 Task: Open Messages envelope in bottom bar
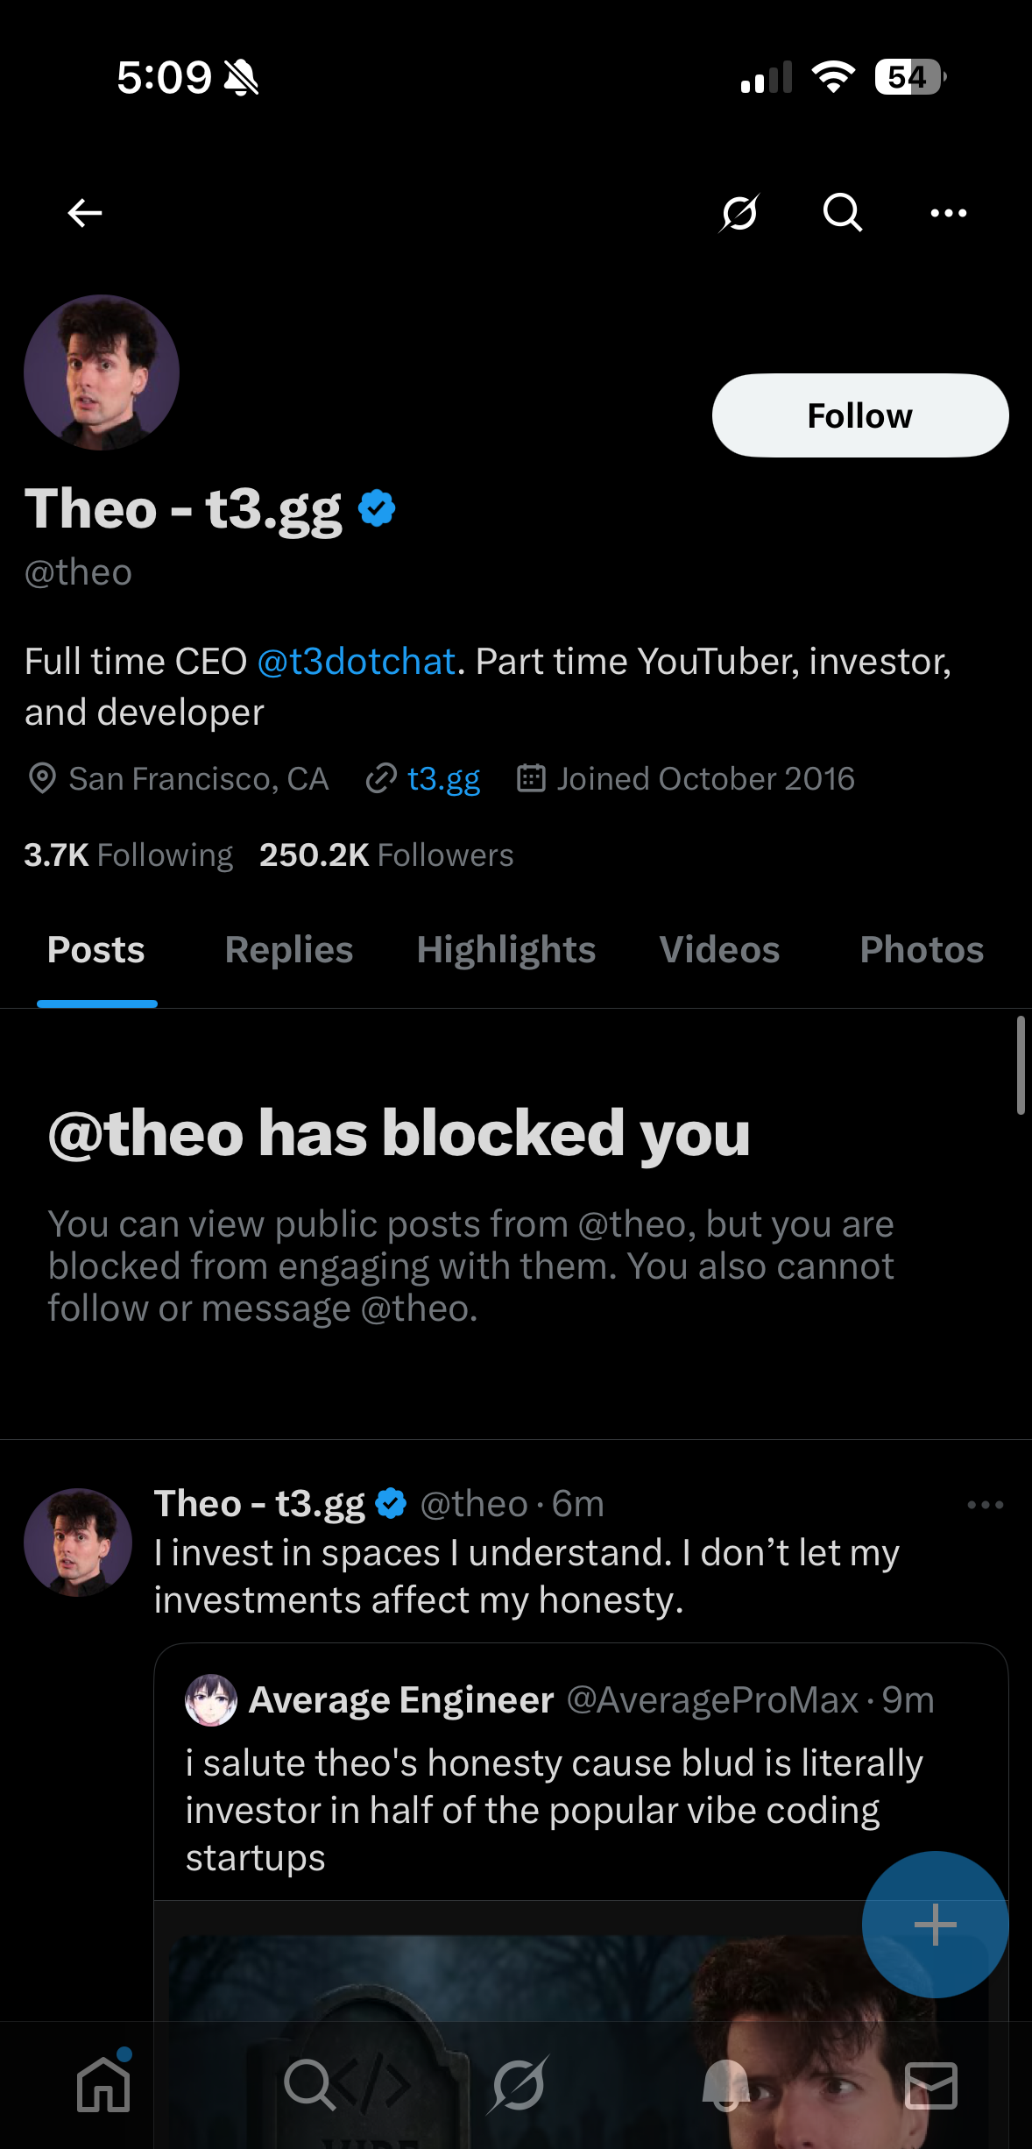[930, 2084]
